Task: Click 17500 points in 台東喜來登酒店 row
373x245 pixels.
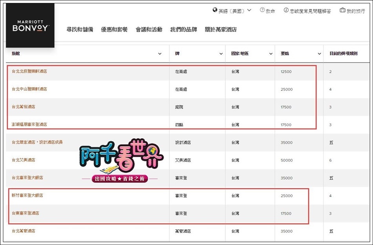Action: [x=286, y=214]
